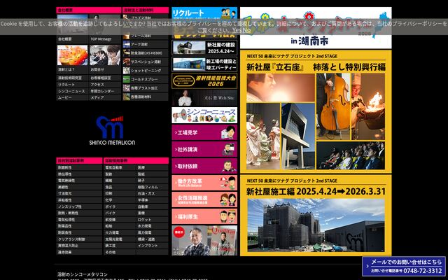Click the コールドスプレー icon
The image size is (448, 280).
tap(126, 79)
